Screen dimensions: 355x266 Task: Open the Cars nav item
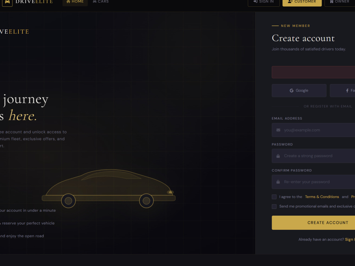101,2
